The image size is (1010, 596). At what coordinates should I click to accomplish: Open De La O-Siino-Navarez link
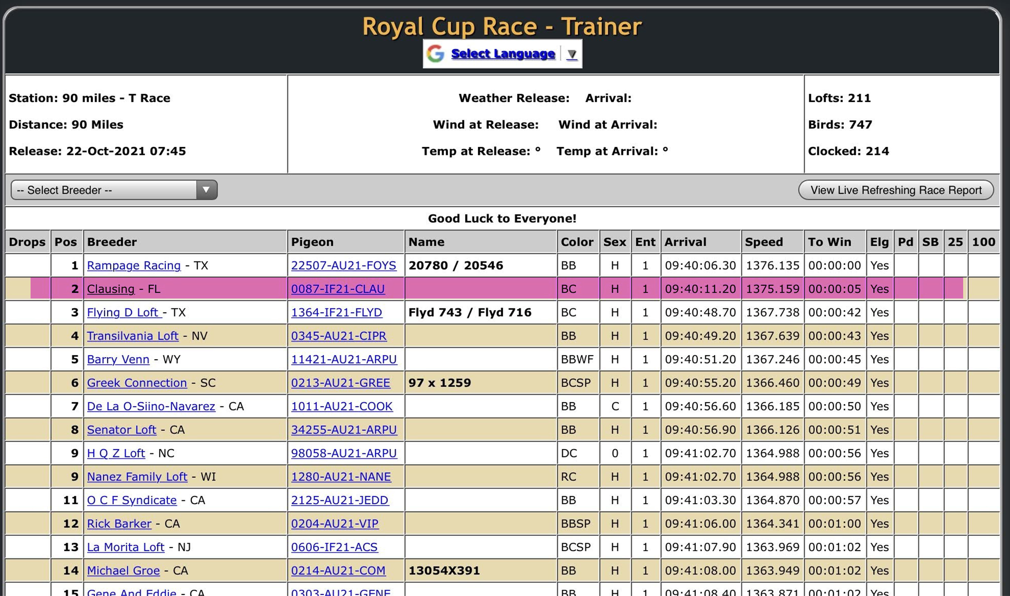pyautogui.click(x=151, y=406)
